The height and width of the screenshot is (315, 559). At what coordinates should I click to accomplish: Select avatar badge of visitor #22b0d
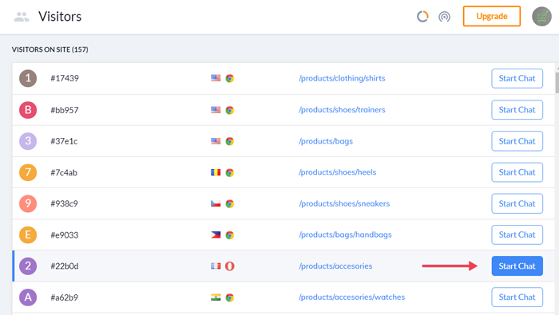pyautogui.click(x=28, y=266)
